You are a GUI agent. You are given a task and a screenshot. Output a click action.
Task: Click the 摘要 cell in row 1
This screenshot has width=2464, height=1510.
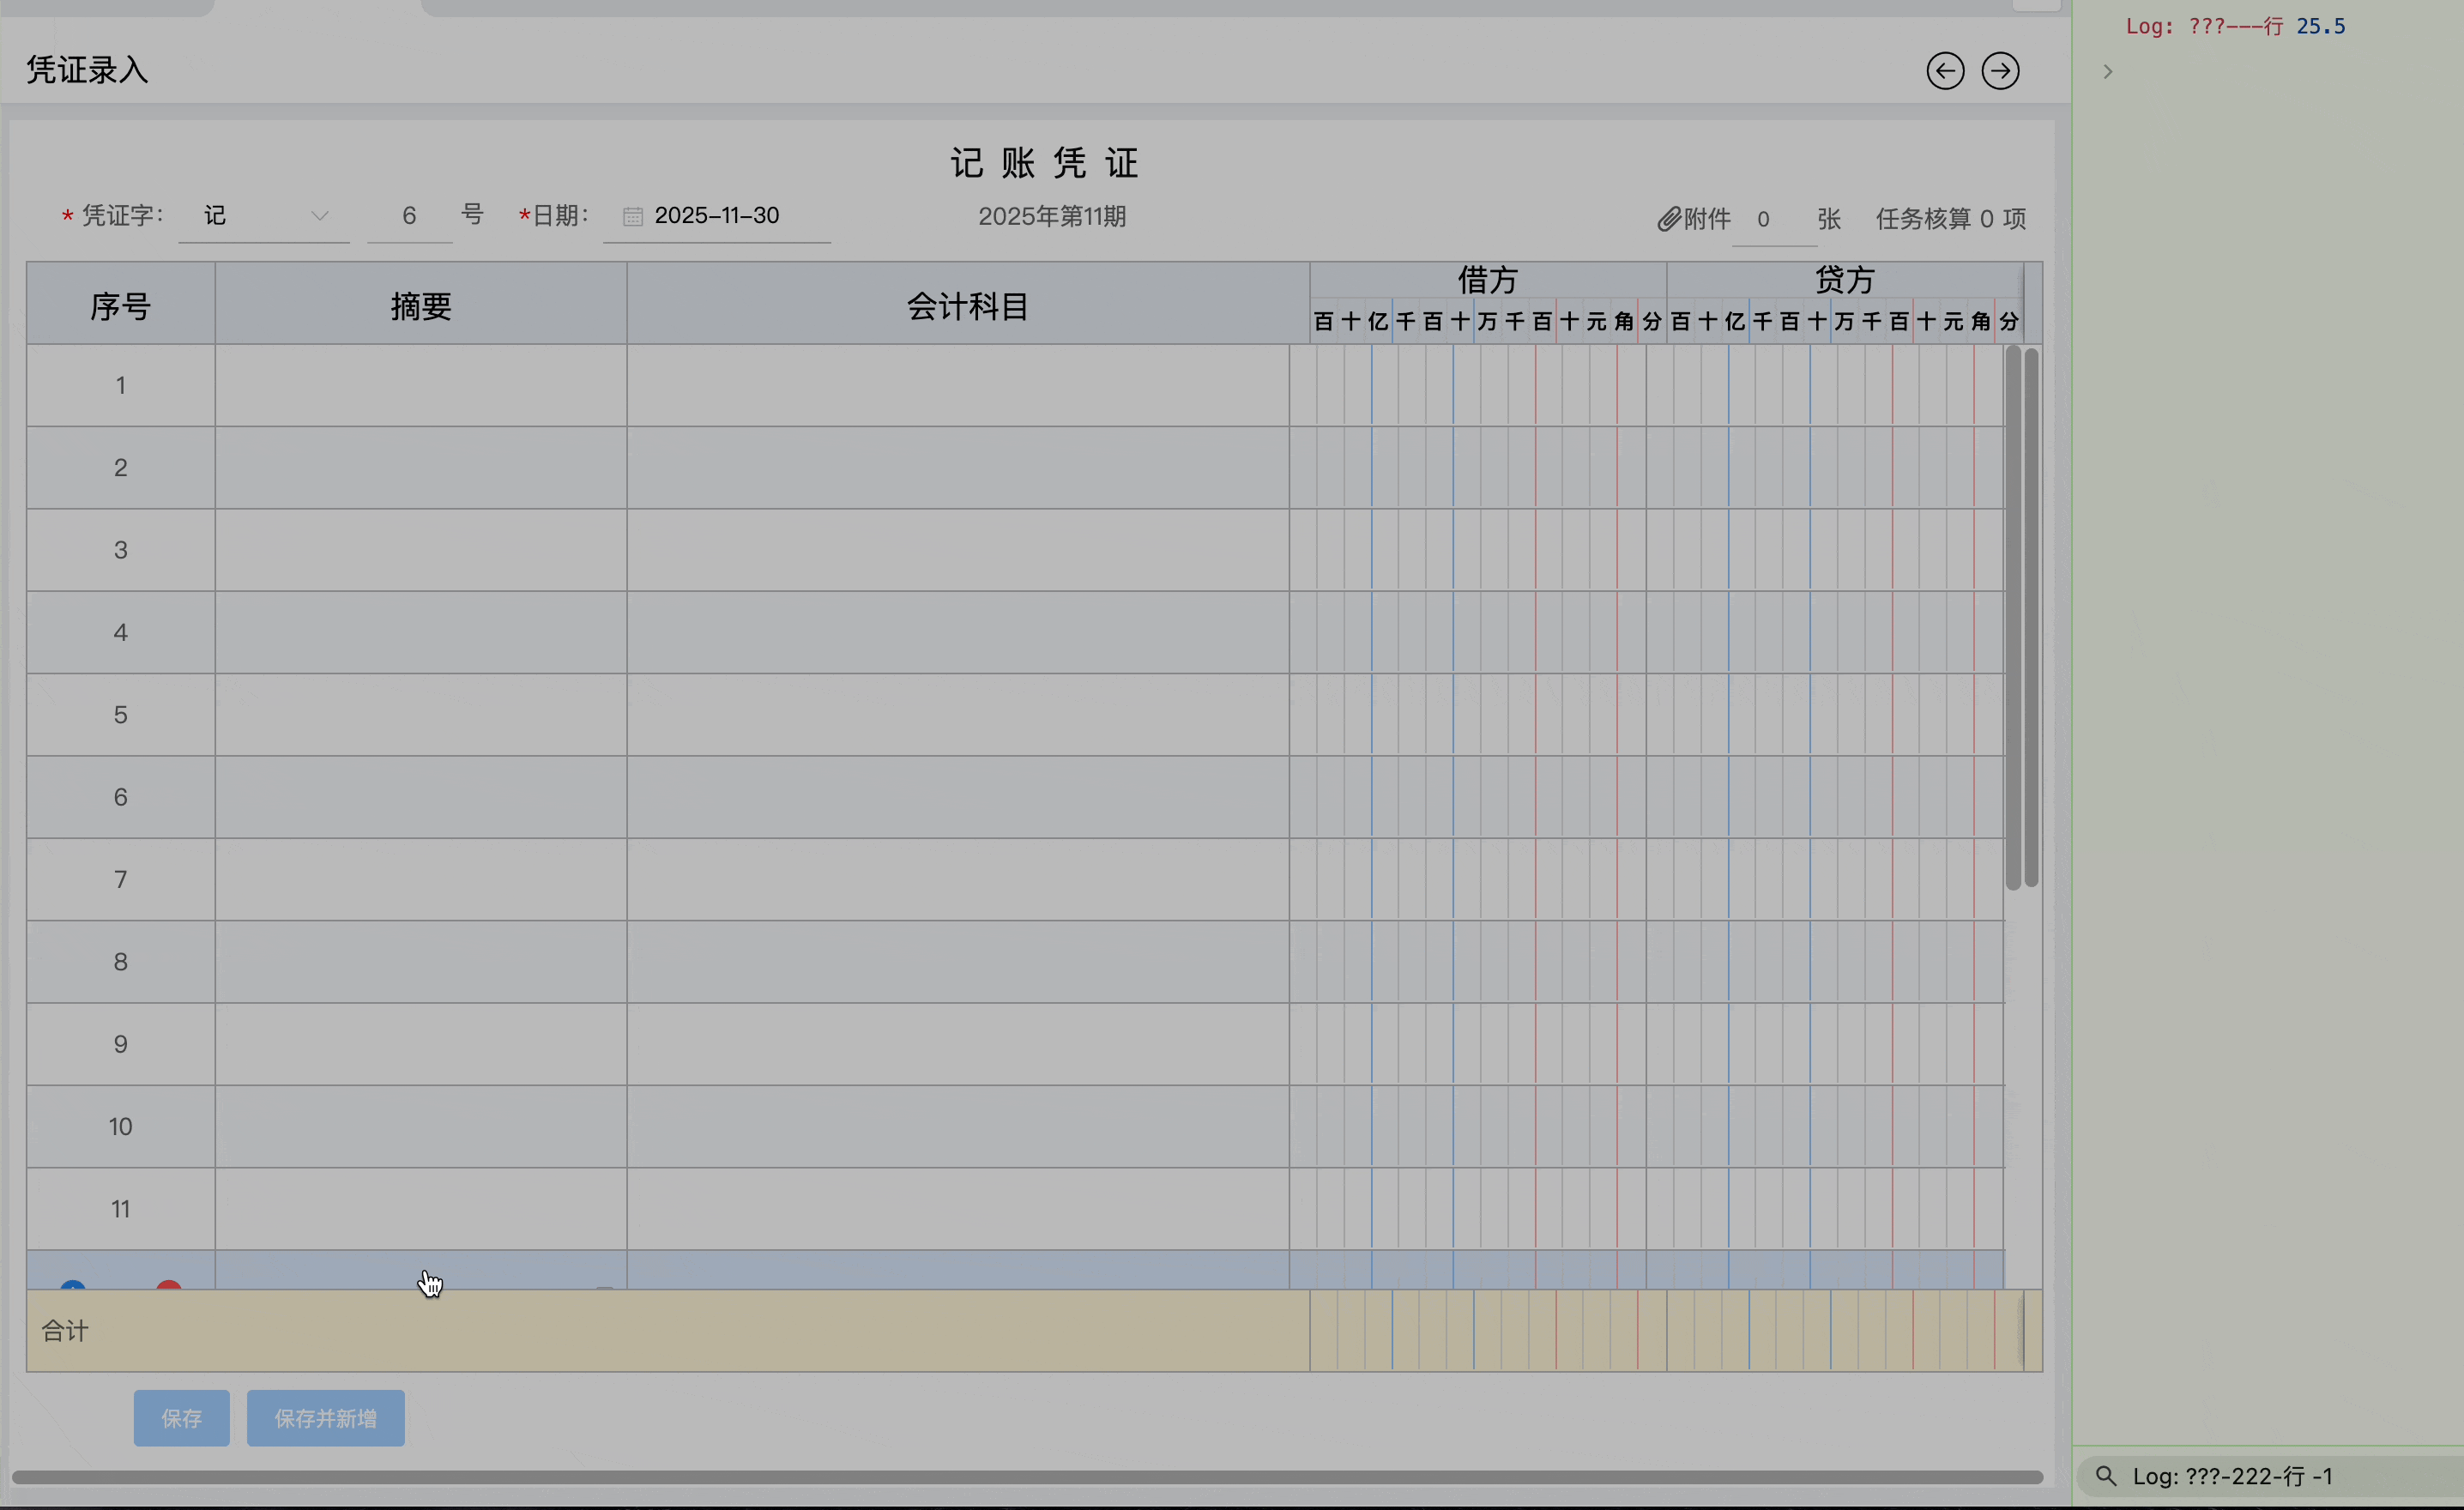coord(420,386)
